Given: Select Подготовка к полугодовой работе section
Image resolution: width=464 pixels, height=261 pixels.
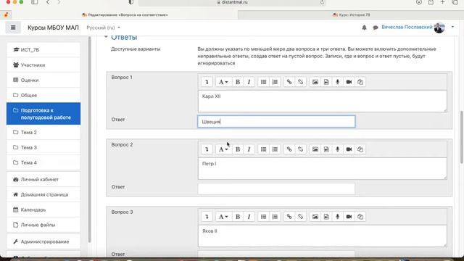Looking at the screenshot, I should click(x=43, y=114).
